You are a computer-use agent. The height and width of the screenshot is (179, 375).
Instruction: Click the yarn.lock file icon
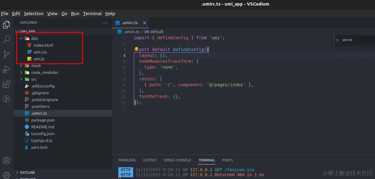pyautogui.click(x=27, y=147)
